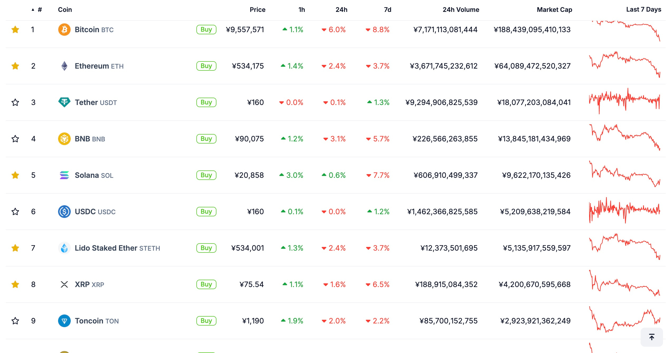Sort by 24h Volume column header

coord(461,10)
